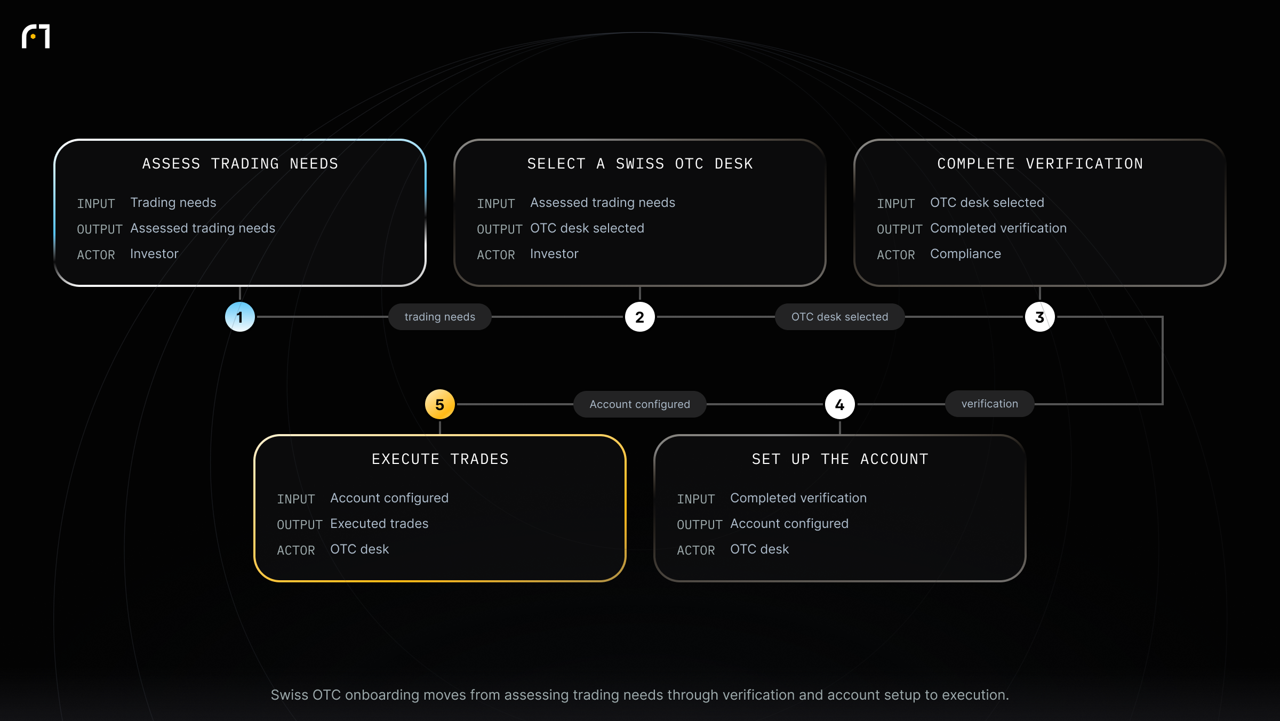The width and height of the screenshot is (1280, 721).
Task: Open the Assess Trading Needs card title
Action: click(240, 164)
